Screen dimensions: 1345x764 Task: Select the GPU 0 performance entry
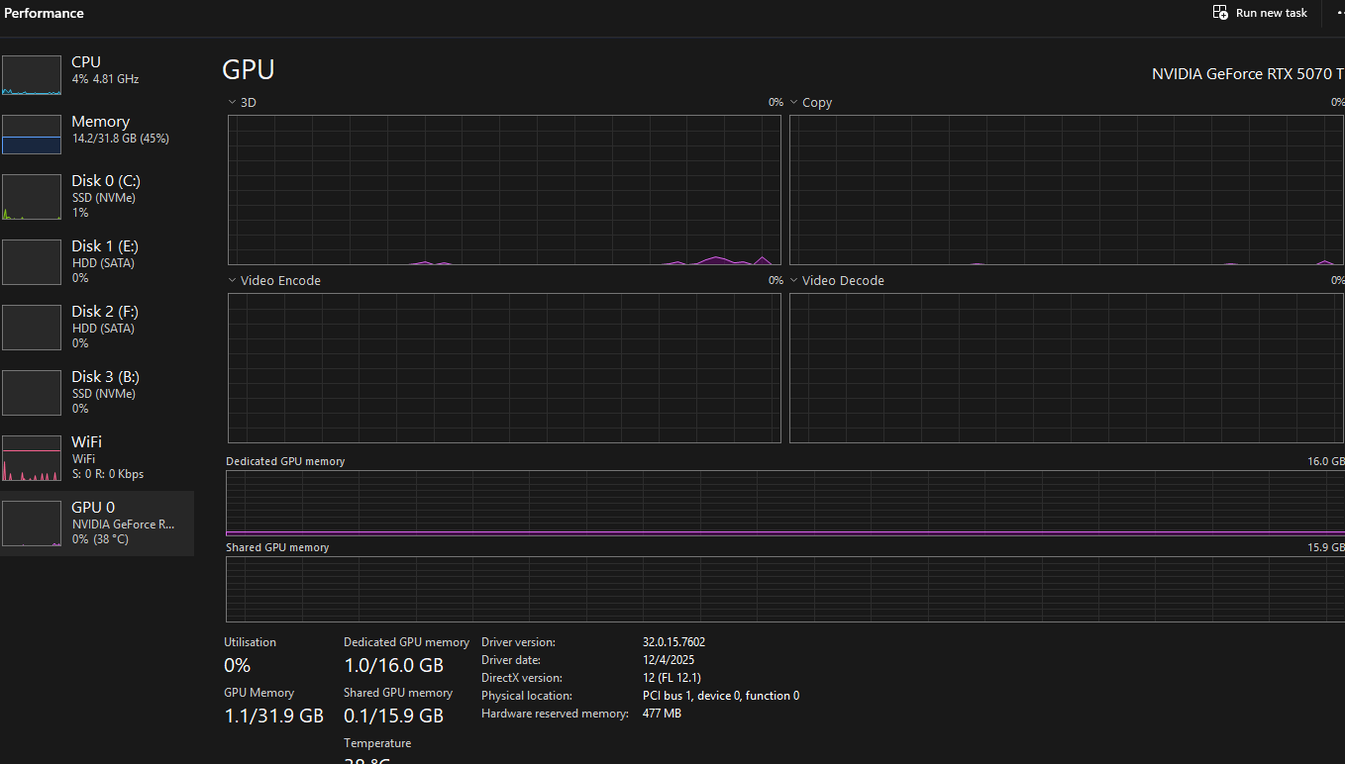coord(97,523)
